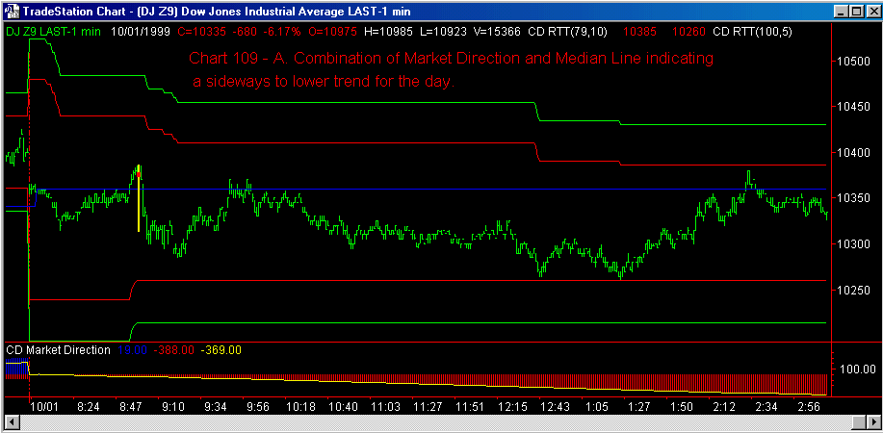
Task: Click the 8:24 time axis label
Action: pyautogui.click(x=88, y=406)
